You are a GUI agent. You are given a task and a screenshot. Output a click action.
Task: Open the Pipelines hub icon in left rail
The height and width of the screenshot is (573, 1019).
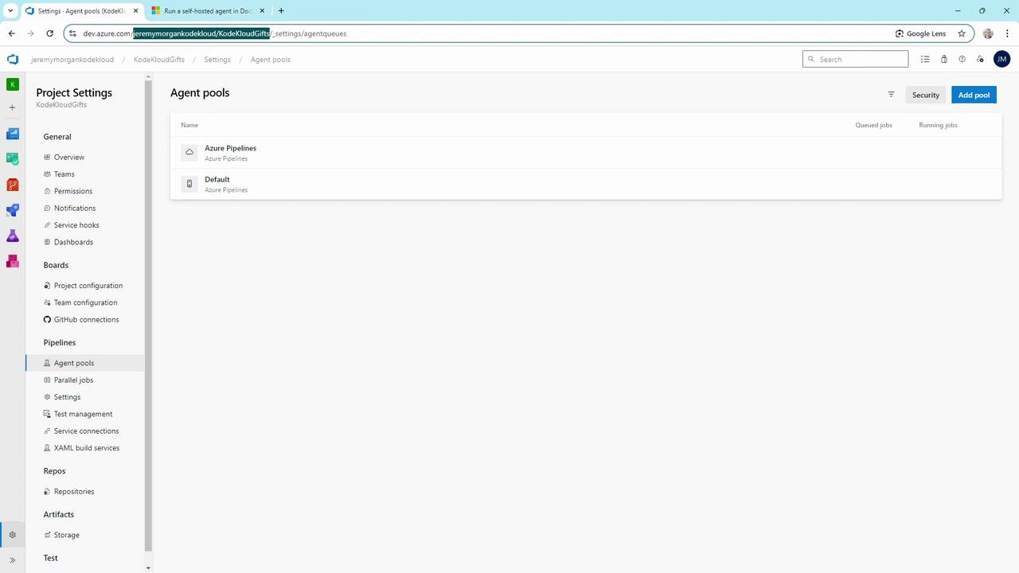click(12, 210)
